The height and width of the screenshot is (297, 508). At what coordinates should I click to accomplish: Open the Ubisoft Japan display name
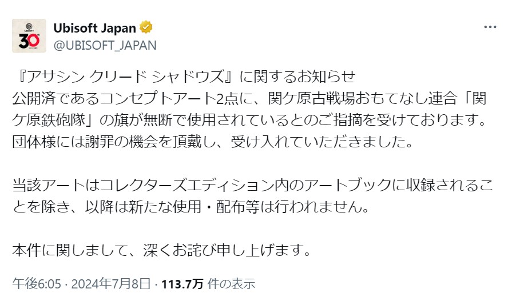(x=94, y=28)
